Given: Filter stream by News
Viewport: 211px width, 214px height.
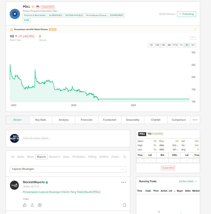Looking at the screenshot, I should (x=30, y=157).
